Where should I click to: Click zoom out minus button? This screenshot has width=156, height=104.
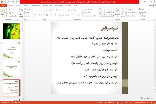pyautogui.click(x=134, y=103)
